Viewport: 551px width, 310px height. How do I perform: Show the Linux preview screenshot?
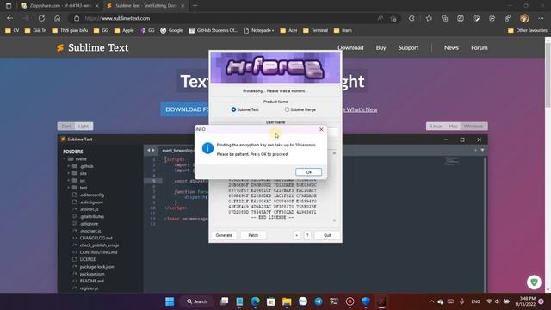[x=436, y=127]
